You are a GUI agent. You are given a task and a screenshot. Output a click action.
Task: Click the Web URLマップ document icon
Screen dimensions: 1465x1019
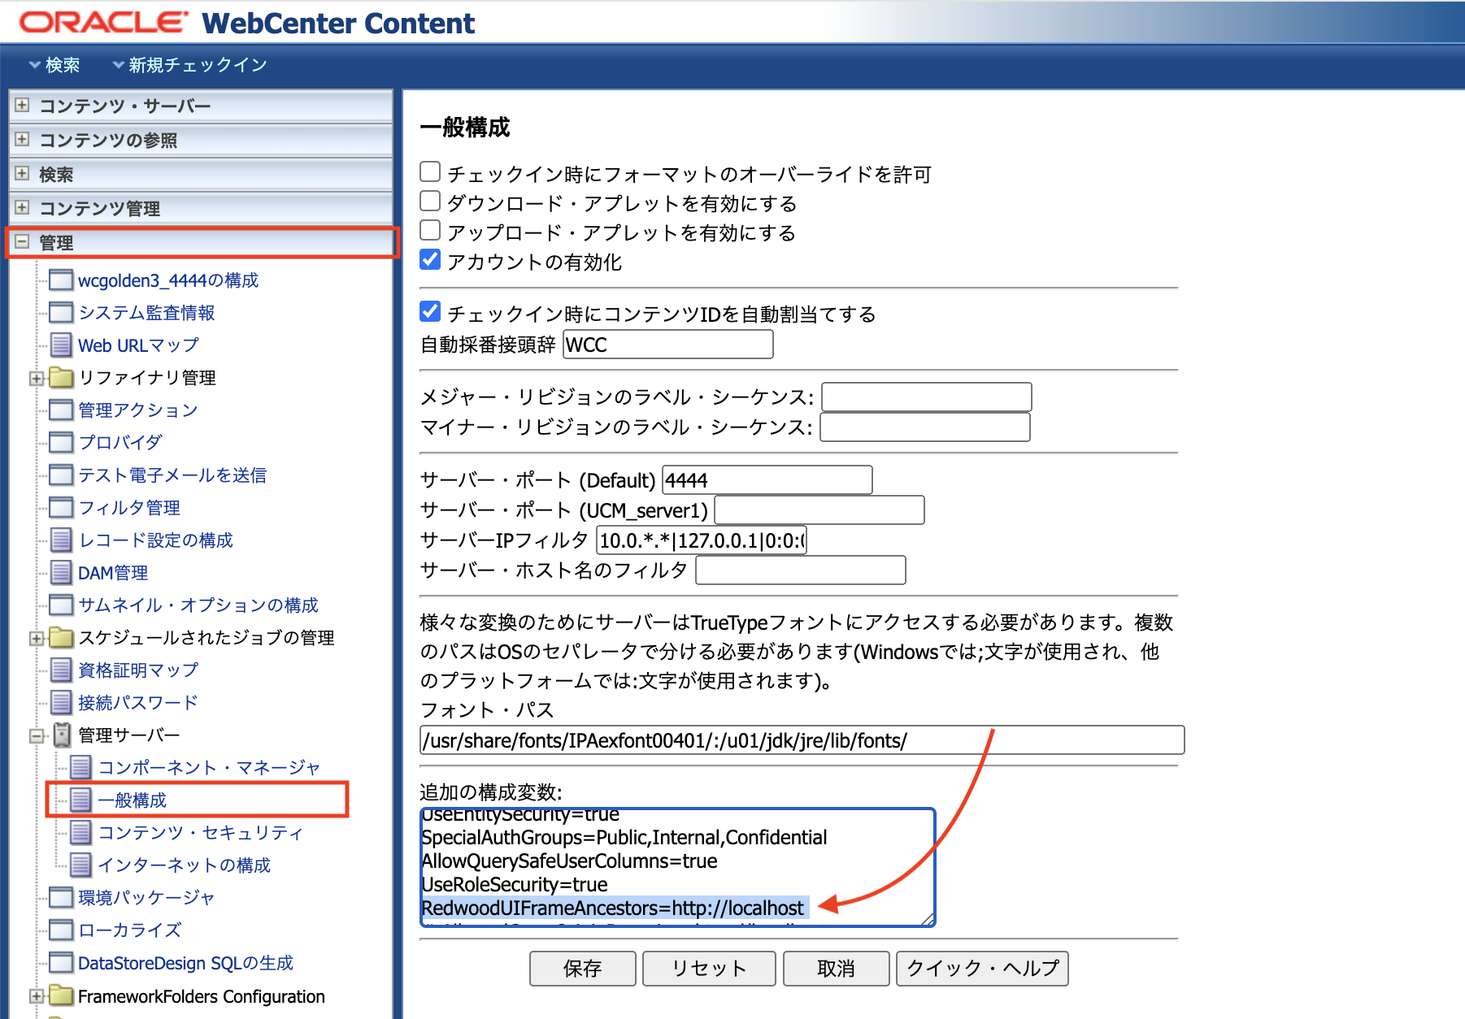[61, 345]
